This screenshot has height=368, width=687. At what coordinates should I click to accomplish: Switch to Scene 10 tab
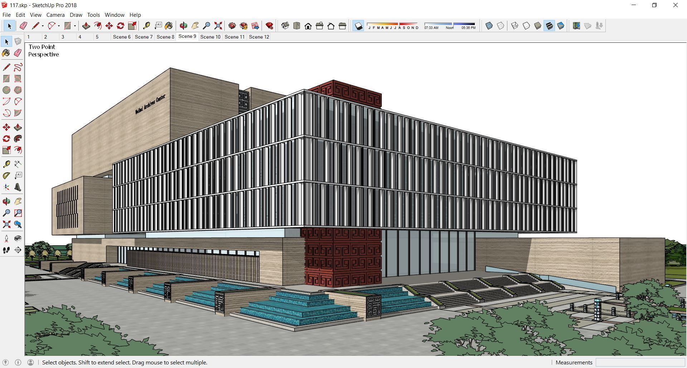coord(210,37)
